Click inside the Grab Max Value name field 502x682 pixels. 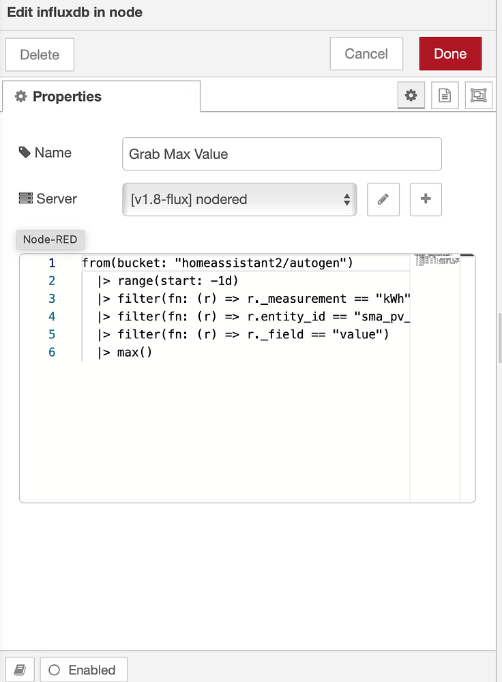(x=282, y=153)
